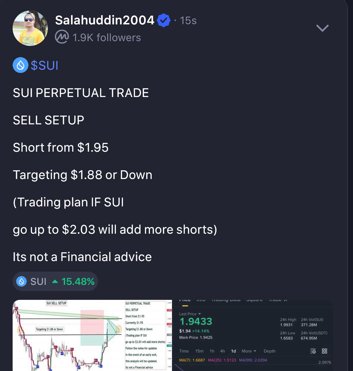
Task: Switch to the Depth tab
Action: coord(269,351)
